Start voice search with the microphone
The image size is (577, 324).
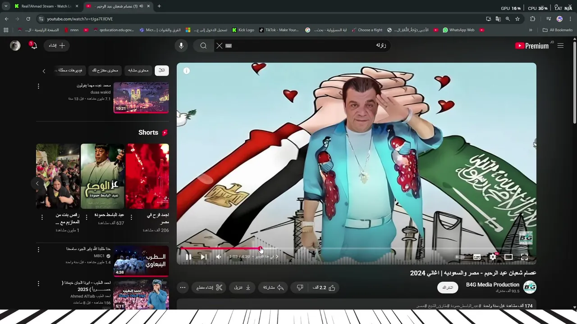pos(181,45)
